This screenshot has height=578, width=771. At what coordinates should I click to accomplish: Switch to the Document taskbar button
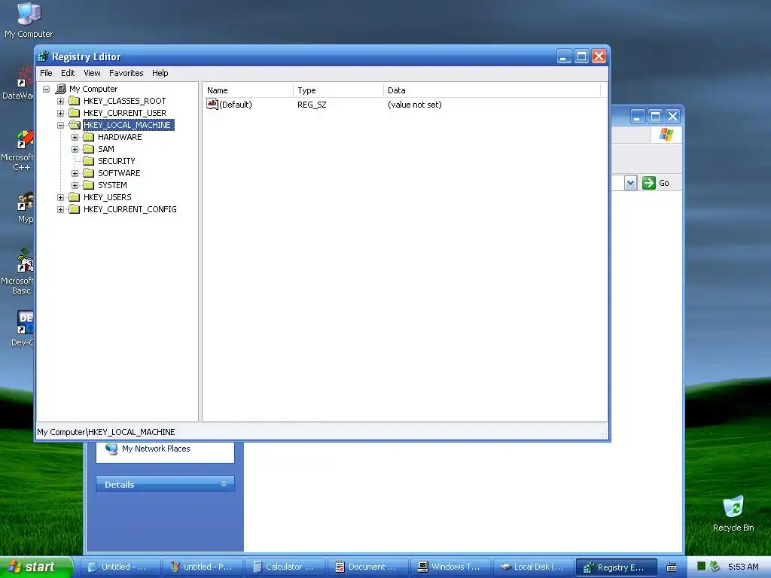tap(368, 567)
